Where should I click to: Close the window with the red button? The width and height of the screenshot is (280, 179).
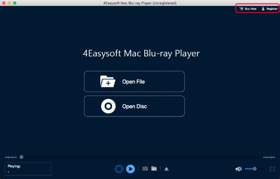pyautogui.click(x=4, y=3)
